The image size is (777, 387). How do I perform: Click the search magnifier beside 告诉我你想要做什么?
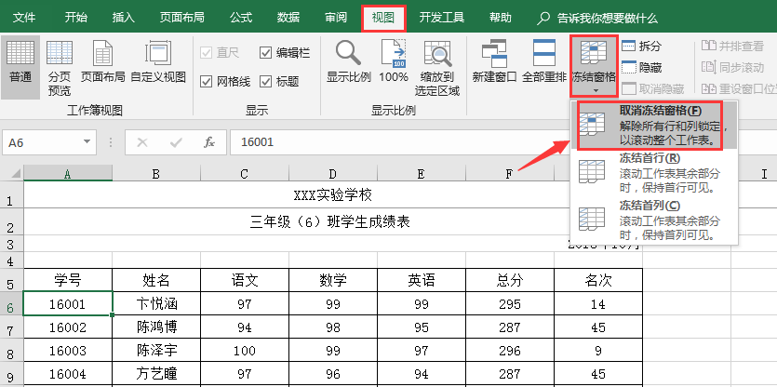pyautogui.click(x=543, y=19)
